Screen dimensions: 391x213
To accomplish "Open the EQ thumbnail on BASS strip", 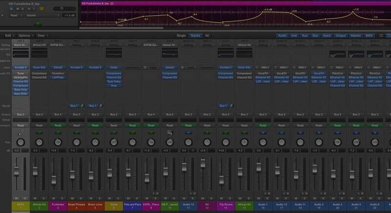I will pos(21,54).
